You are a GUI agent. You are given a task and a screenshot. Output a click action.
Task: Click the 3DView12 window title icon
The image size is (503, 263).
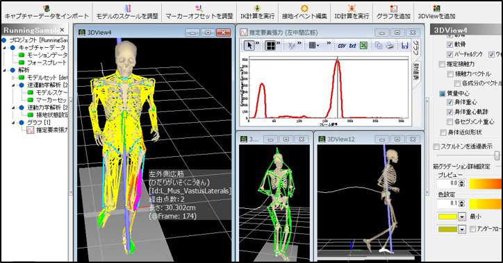(x=322, y=139)
